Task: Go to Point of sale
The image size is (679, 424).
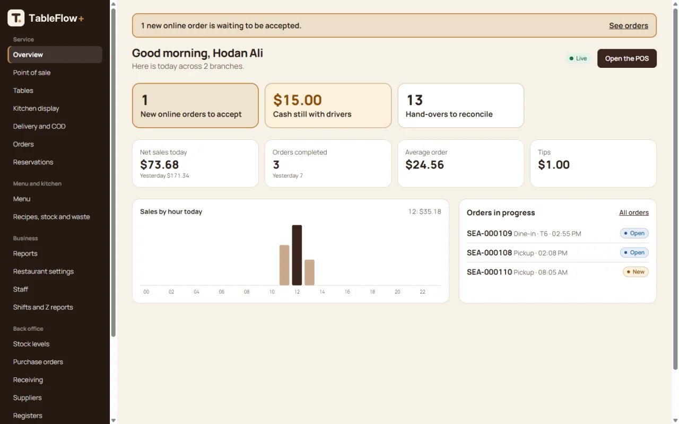Action: click(x=55, y=73)
